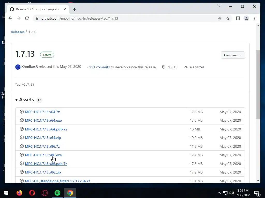
Task: Reload the GitHub release page
Action: [x=27, y=18]
